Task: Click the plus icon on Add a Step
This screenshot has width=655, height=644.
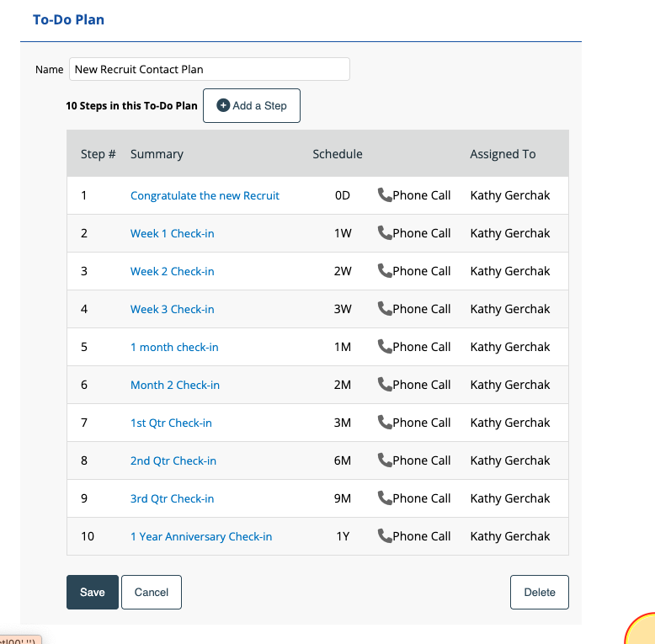Action: point(223,106)
